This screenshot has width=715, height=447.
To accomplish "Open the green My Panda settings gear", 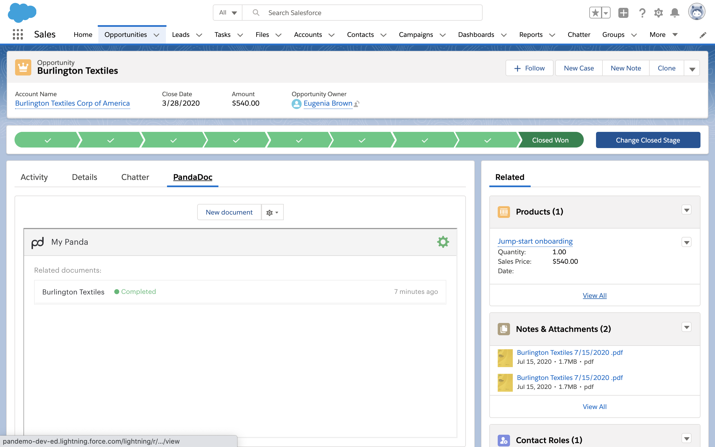I will coord(443,242).
